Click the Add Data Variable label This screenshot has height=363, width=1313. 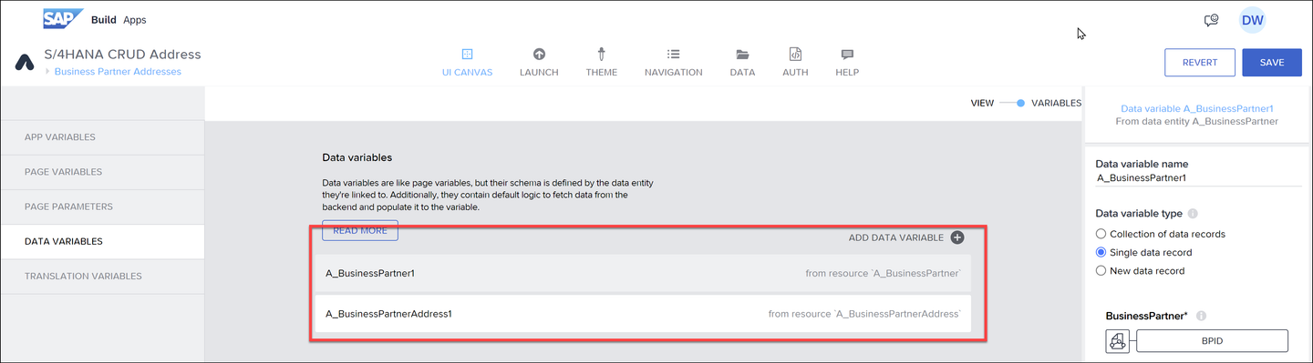pos(896,237)
